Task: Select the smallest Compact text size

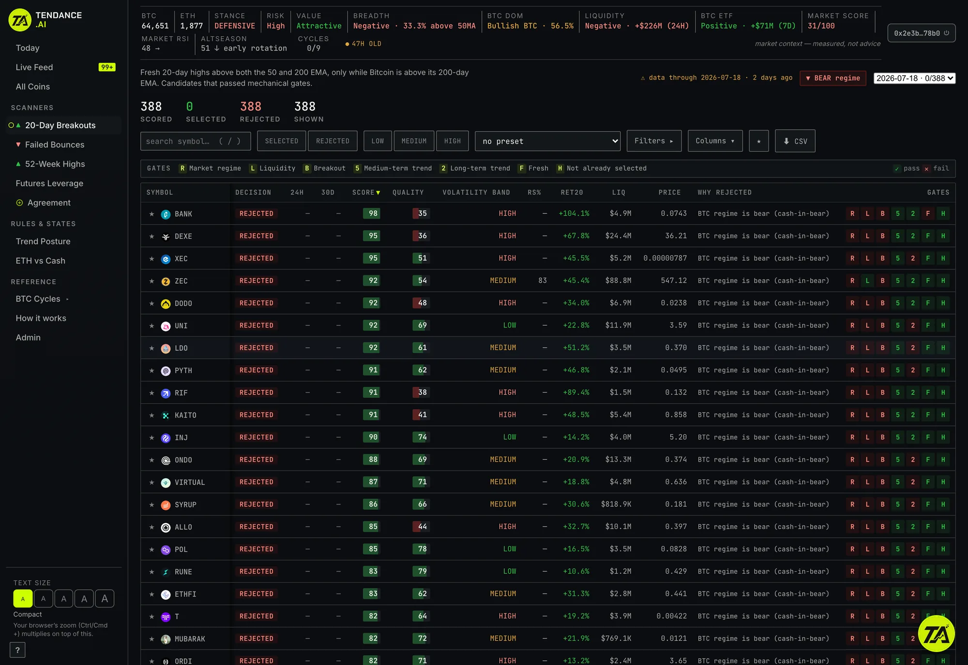Action: click(x=23, y=599)
